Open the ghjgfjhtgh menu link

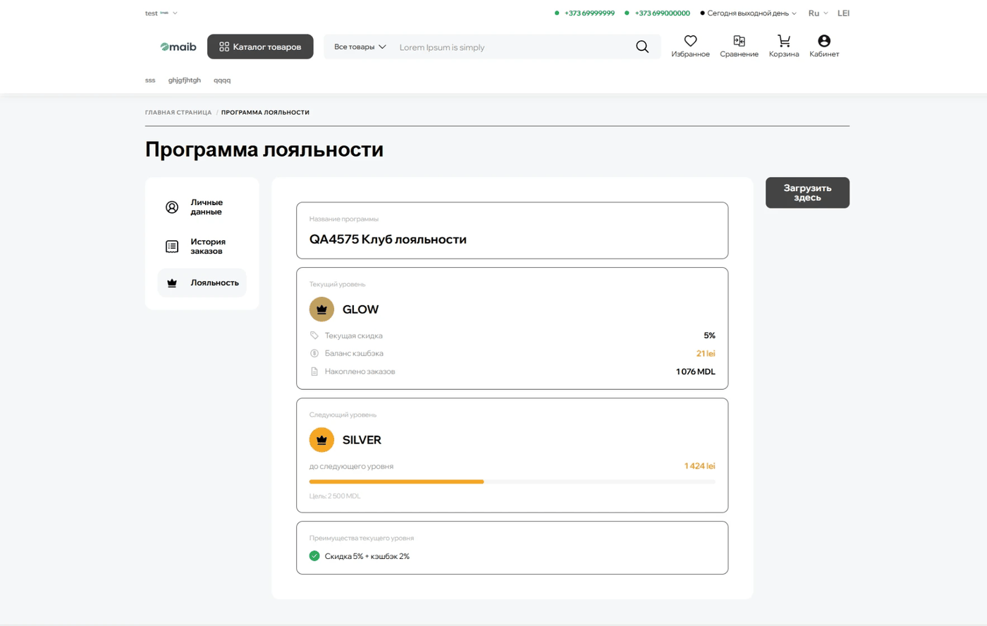point(185,80)
